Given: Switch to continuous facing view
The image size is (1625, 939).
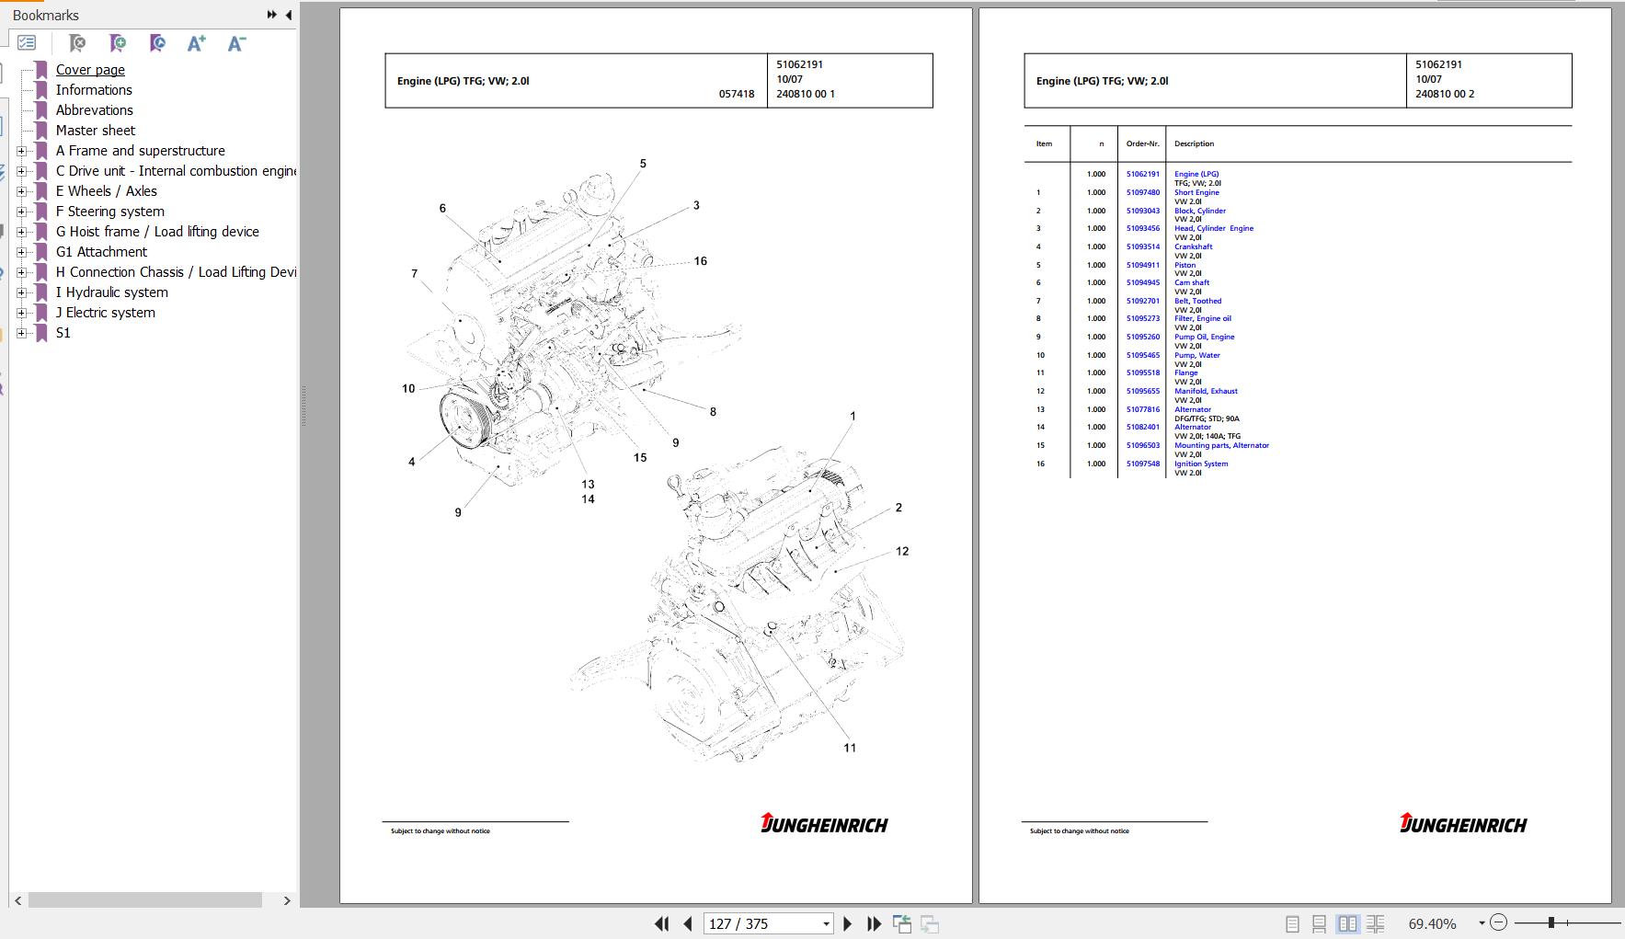Looking at the screenshot, I should coord(1376,923).
